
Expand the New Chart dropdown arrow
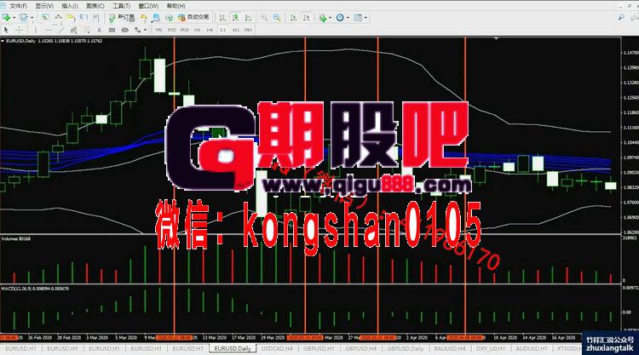pos(14,18)
